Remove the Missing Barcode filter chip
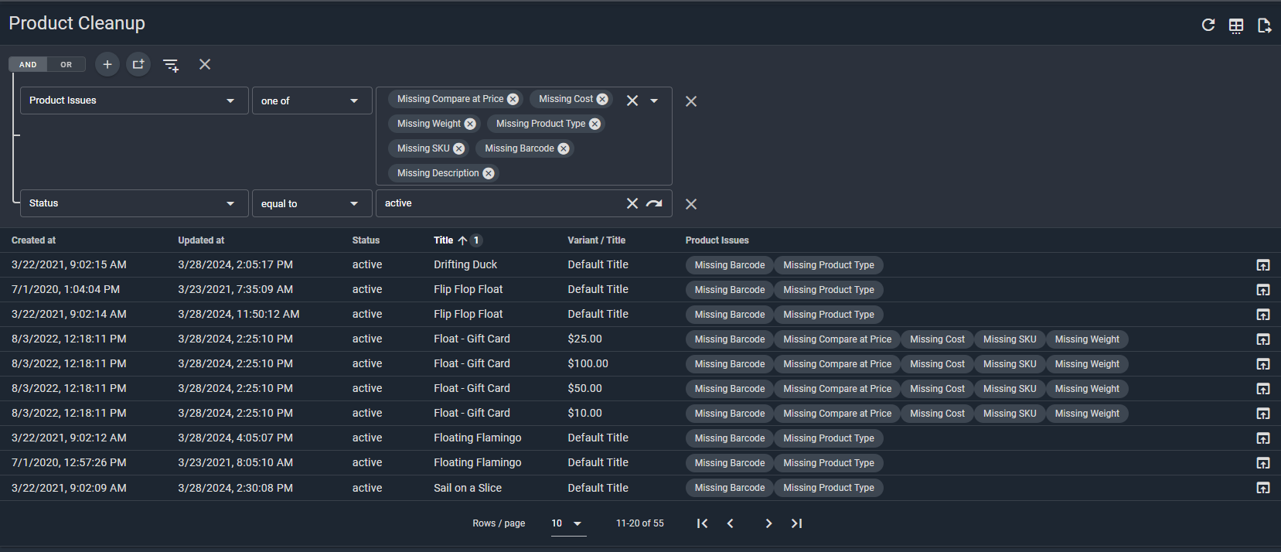 coord(564,148)
